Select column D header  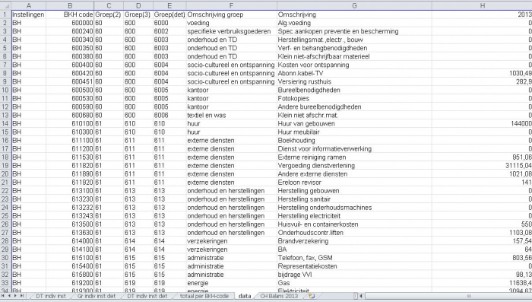(x=138, y=6)
